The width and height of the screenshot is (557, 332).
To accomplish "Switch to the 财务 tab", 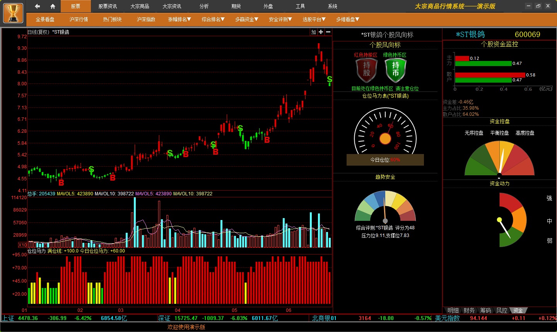I will click(469, 310).
